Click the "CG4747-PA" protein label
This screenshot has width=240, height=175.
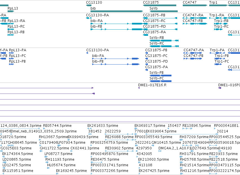(194, 50)
